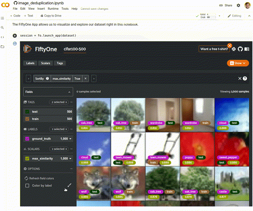Enable Color by label checkbox
This screenshot has height=211, width=253.
[27, 186]
